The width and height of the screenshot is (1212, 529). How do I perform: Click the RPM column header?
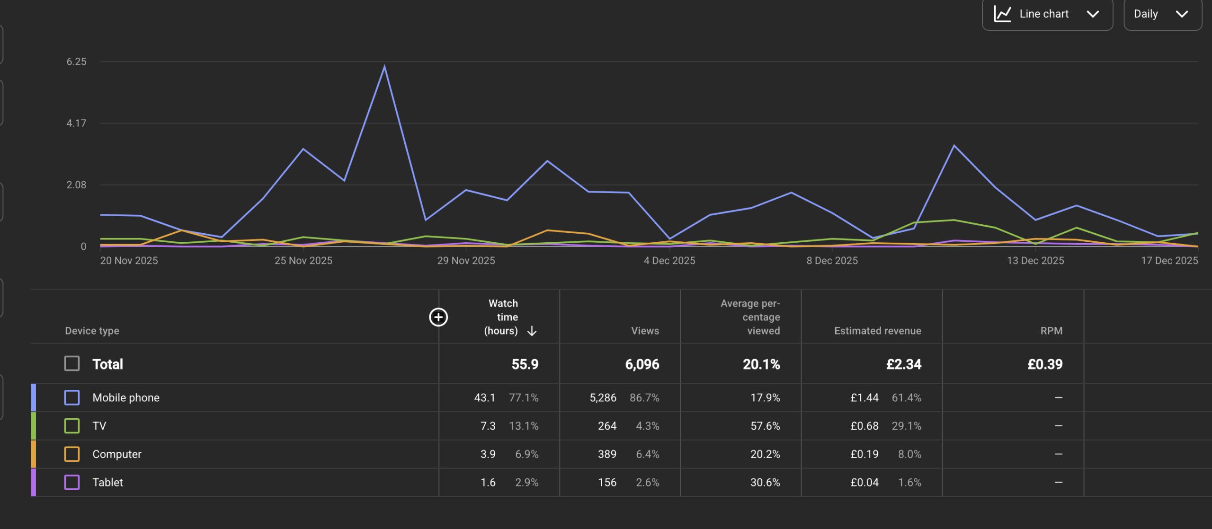[1051, 331]
